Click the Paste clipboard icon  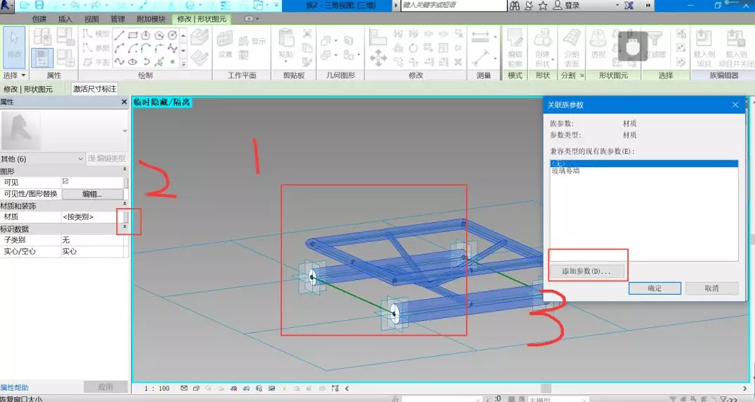286,44
